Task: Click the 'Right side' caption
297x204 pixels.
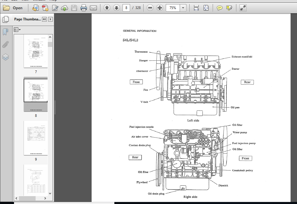Action: pyautogui.click(x=190, y=197)
